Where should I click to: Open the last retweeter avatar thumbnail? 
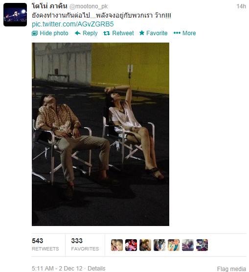pos(202,245)
